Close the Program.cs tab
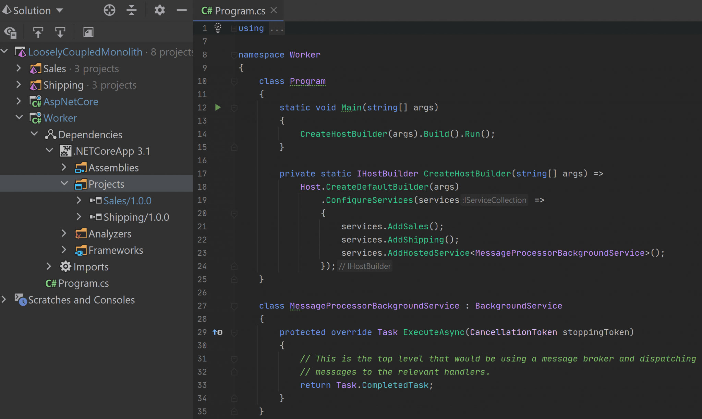Image resolution: width=702 pixels, height=419 pixels. 274,10
